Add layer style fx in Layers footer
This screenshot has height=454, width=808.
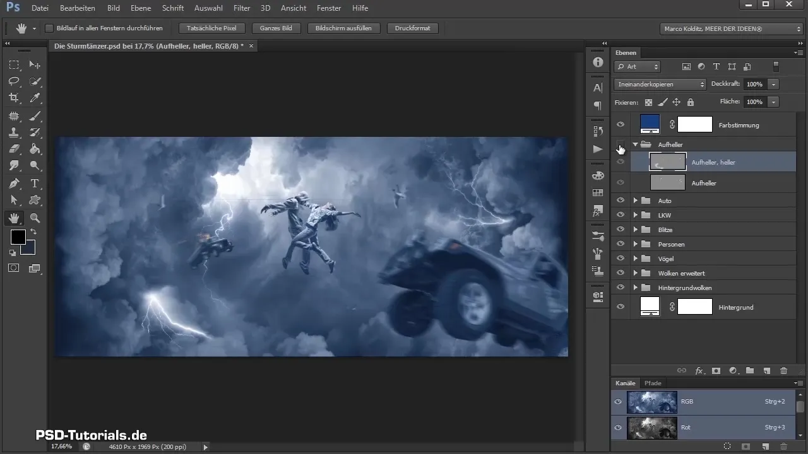click(699, 371)
